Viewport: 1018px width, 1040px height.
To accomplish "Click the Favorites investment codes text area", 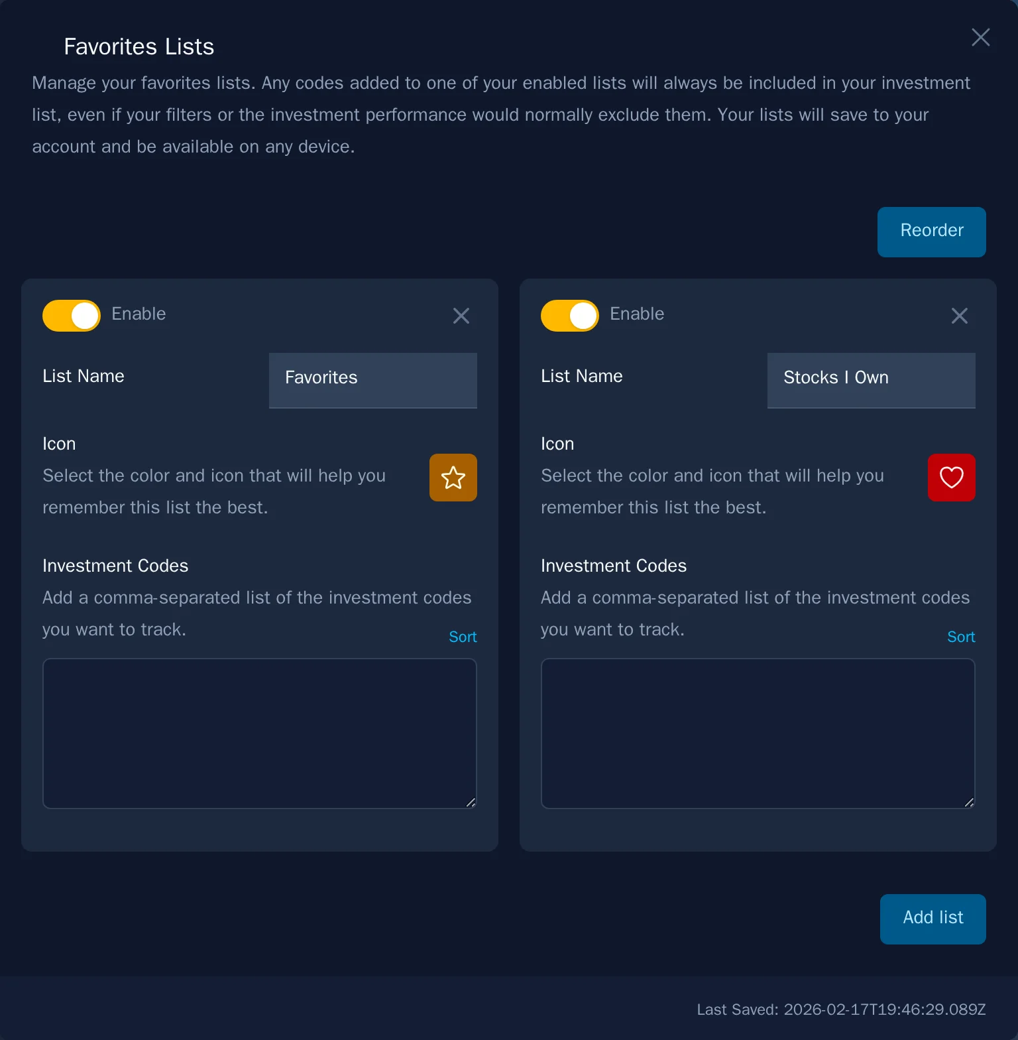I will click(259, 733).
